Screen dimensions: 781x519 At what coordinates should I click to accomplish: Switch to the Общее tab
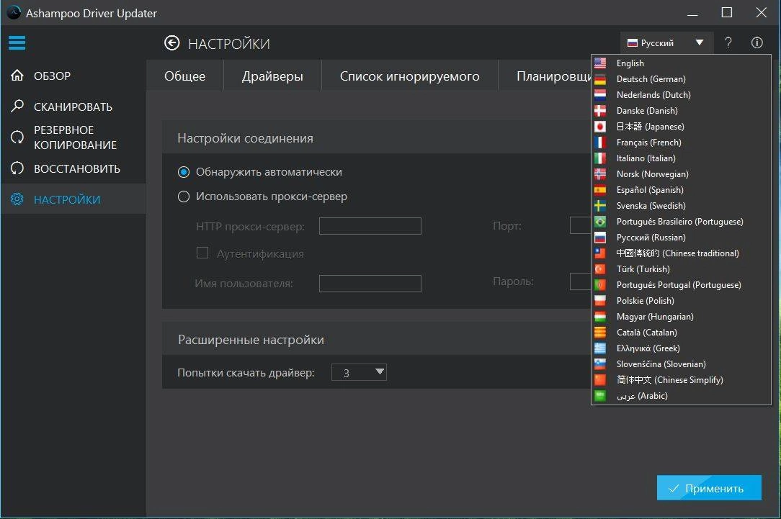point(184,76)
